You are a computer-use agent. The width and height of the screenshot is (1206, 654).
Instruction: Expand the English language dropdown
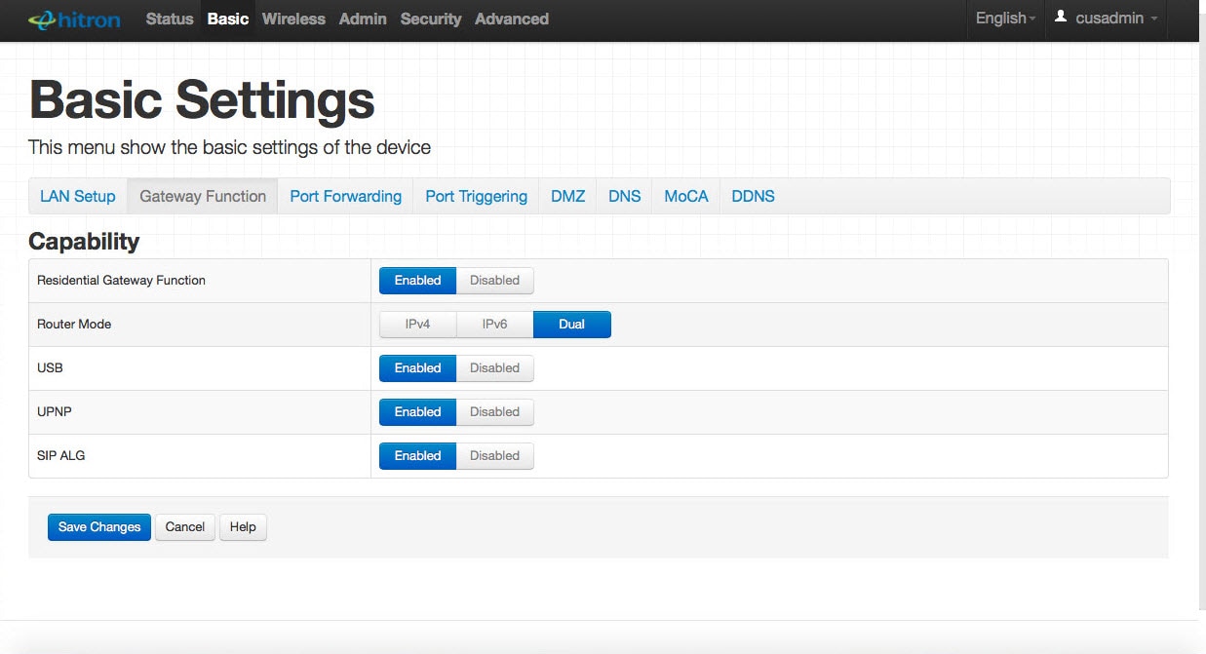click(x=1005, y=19)
